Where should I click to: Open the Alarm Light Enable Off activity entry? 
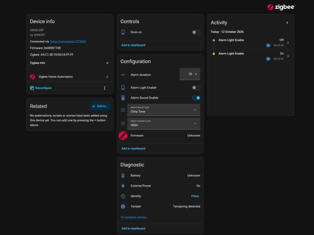251,43
